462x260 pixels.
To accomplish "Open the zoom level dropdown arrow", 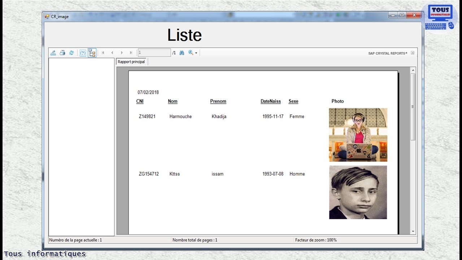I will click(196, 53).
